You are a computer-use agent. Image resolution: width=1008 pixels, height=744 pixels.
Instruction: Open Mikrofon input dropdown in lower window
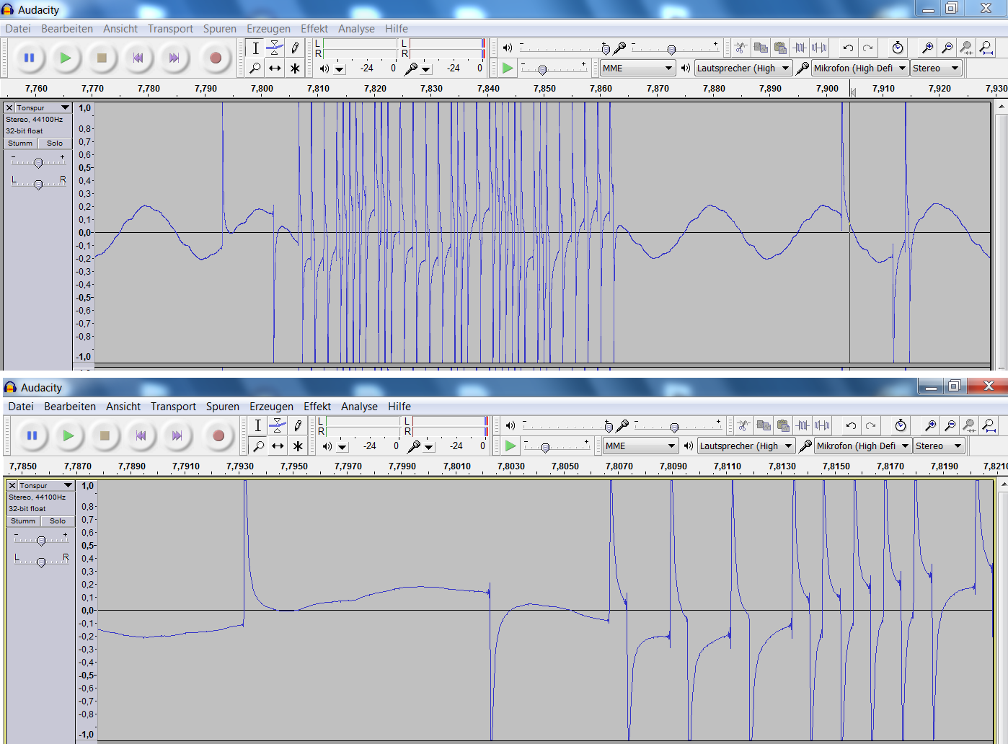862,446
